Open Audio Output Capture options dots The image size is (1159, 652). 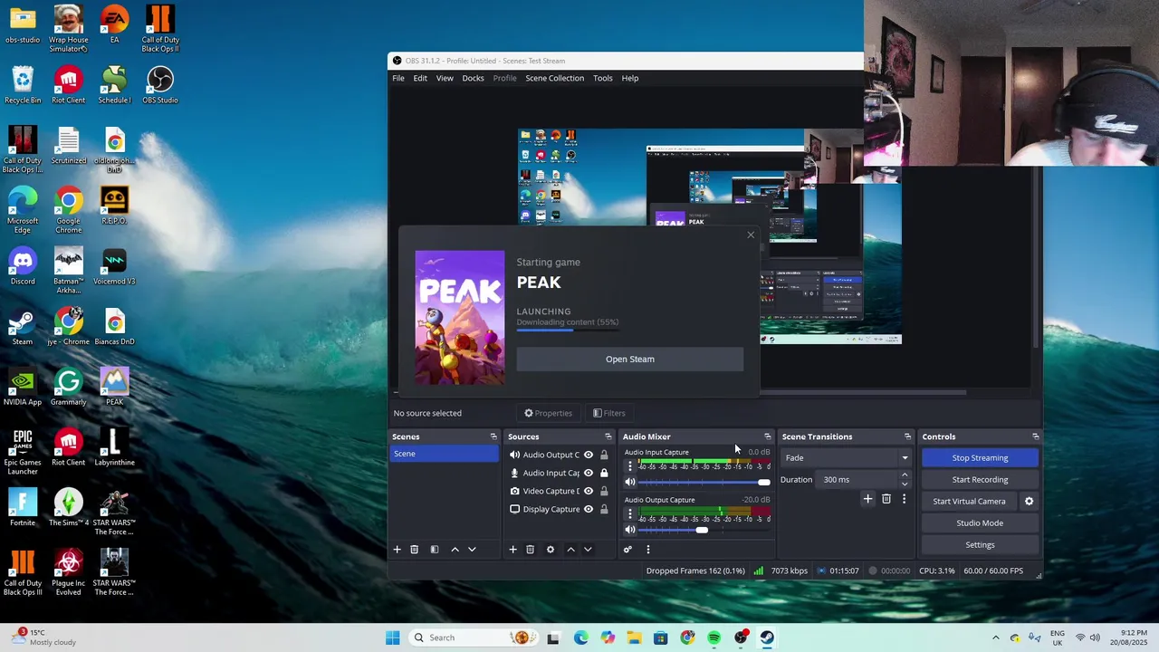point(630,513)
